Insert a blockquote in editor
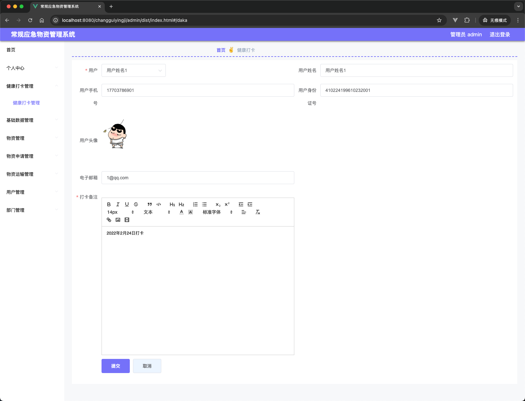 [150, 204]
